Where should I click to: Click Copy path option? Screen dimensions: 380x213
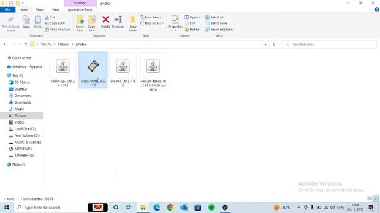point(55,24)
